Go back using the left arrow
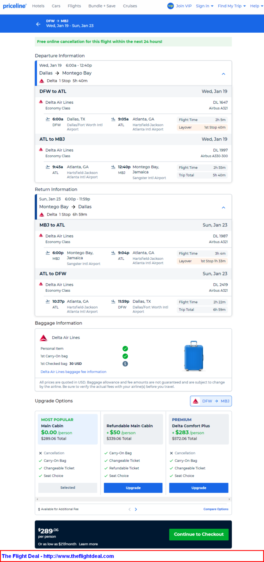The height and width of the screenshot is (562, 264). pyautogui.click(x=38, y=24)
